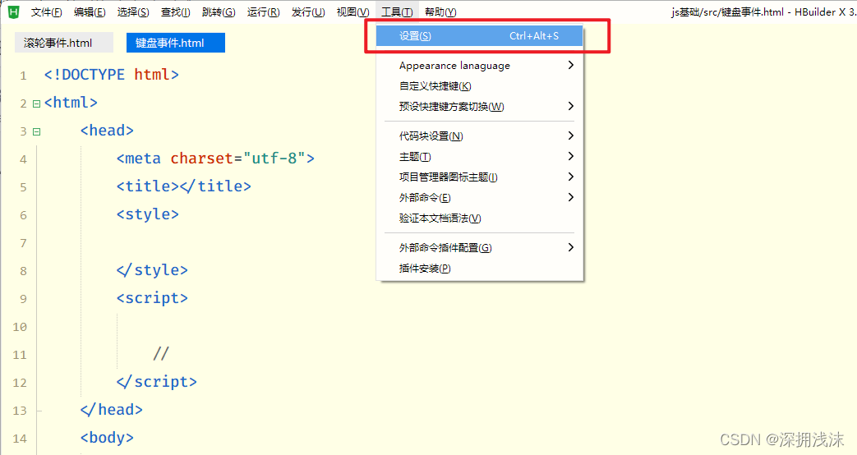Click the HBuilder X logo icon

pos(14,11)
